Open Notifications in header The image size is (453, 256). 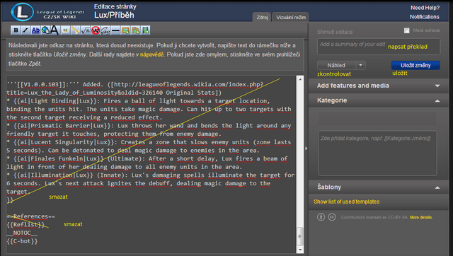(425, 17)
